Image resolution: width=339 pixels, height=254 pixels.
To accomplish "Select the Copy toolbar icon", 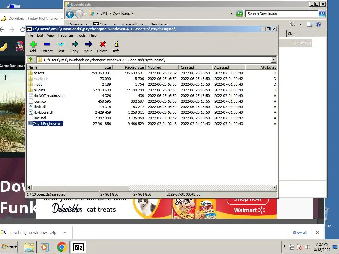I will point(74,47).
